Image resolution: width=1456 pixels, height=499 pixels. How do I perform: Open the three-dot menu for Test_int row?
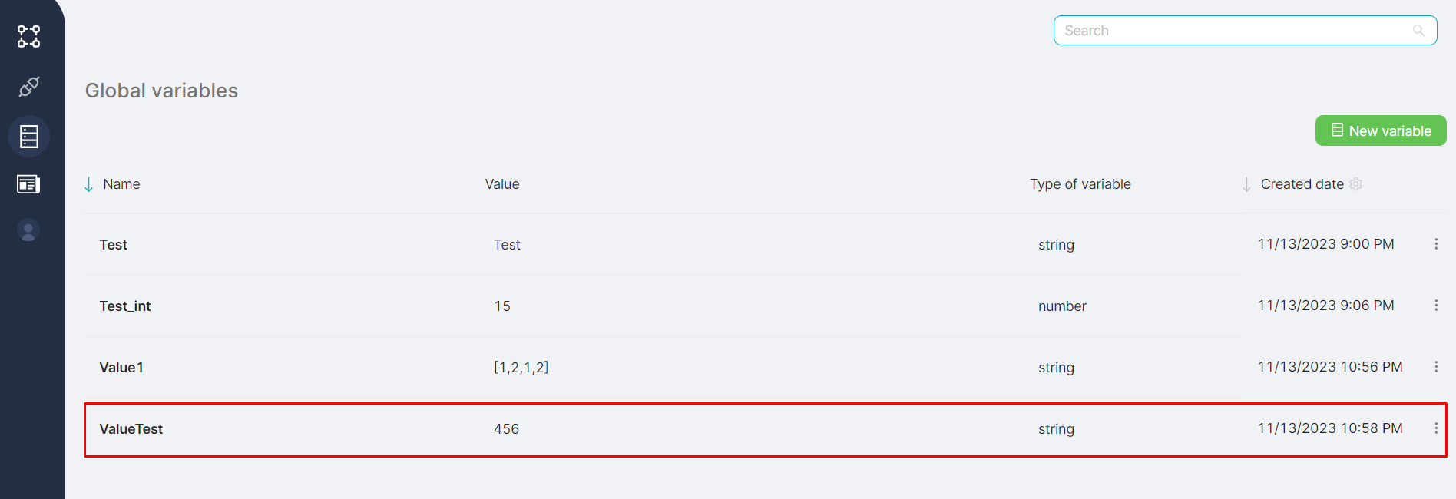pos(1436,306)
